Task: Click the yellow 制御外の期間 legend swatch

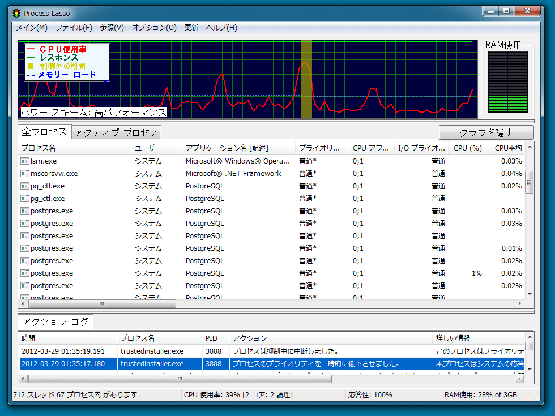Action: tap(31, 66)
